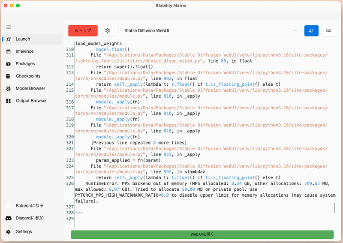This screenshot has width=343, height=243.
Task: Click the green Web UIを開く button
Action: pyautogui.click(x=202, y=234)
